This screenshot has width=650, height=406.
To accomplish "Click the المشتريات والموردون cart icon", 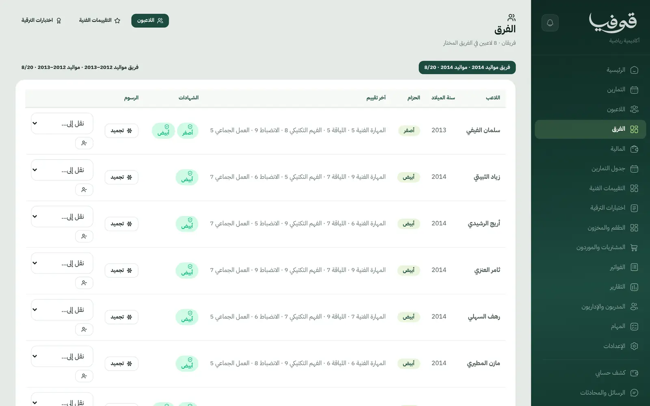I will (634, 248).
